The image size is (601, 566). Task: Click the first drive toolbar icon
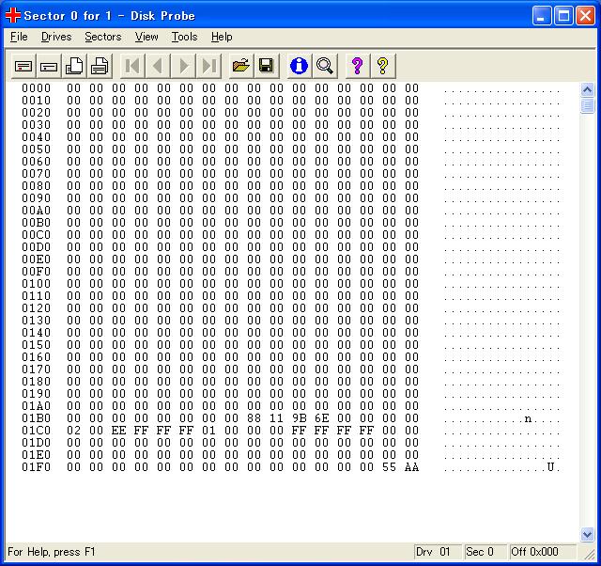(x=23, y=66)
